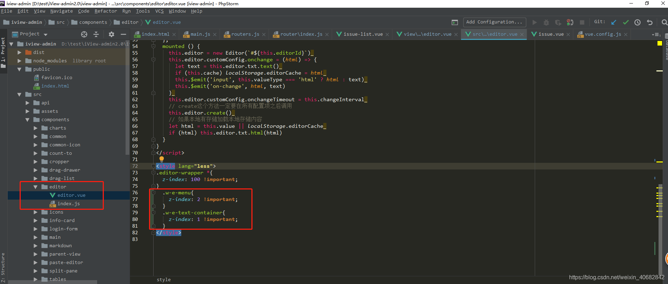Collapse the components folder

coord(28,120)
